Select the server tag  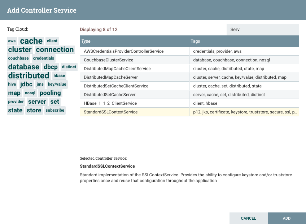37,102
